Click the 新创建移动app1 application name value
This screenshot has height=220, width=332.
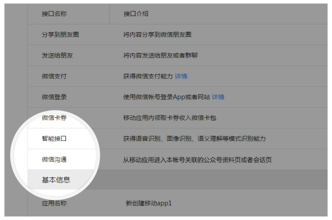tap(148, 203)
